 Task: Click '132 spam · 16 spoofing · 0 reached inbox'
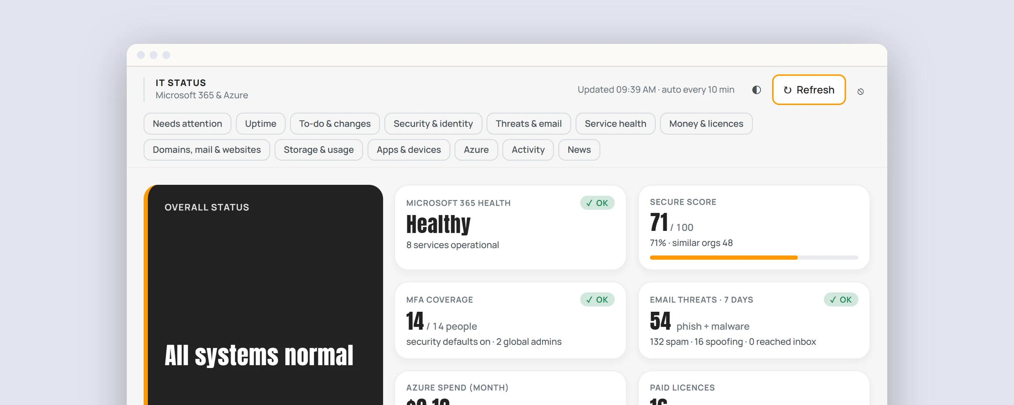pos(733,342)
